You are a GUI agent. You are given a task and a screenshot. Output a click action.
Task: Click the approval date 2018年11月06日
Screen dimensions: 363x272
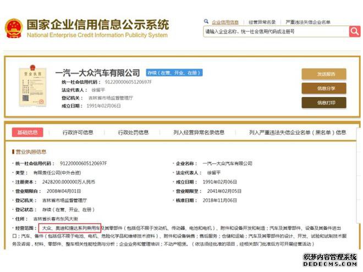pos(220,201)
